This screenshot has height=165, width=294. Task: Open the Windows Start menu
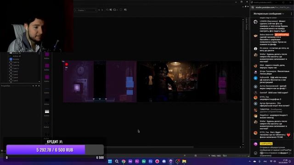click(x=110, y=161)
